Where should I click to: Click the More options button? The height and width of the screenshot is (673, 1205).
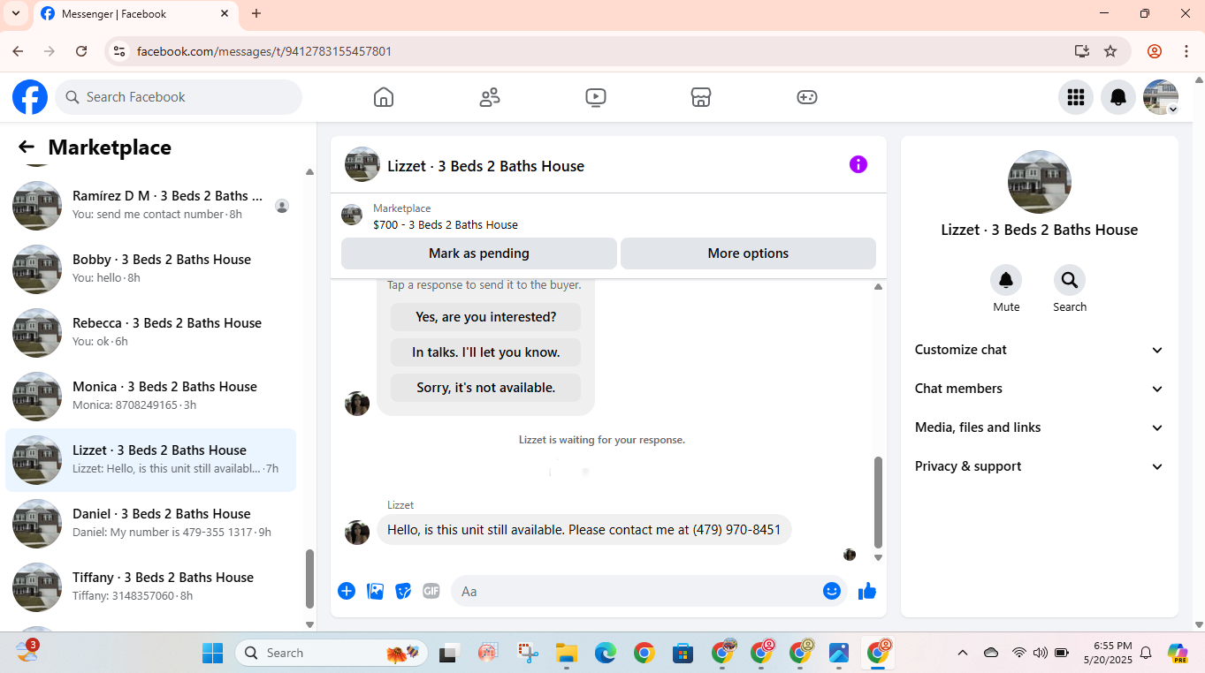[748, 253]
